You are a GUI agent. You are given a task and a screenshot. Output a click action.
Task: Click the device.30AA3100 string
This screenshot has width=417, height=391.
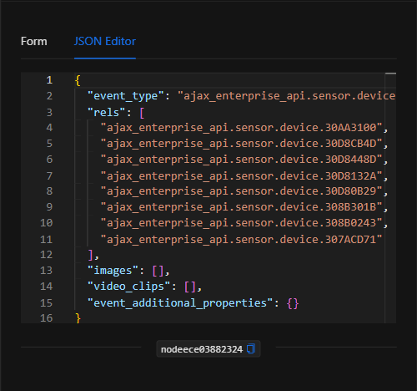pyautogui.click(x=241, y=128)
